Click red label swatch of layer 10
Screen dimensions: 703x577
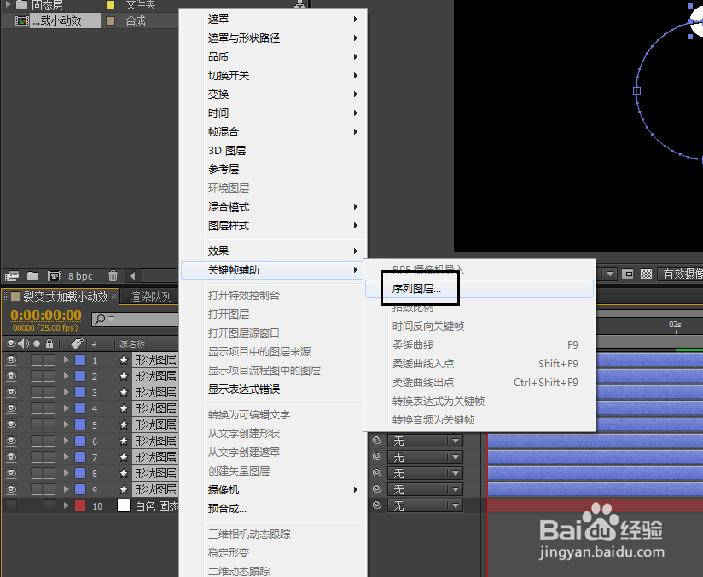[x=80, y=505]
